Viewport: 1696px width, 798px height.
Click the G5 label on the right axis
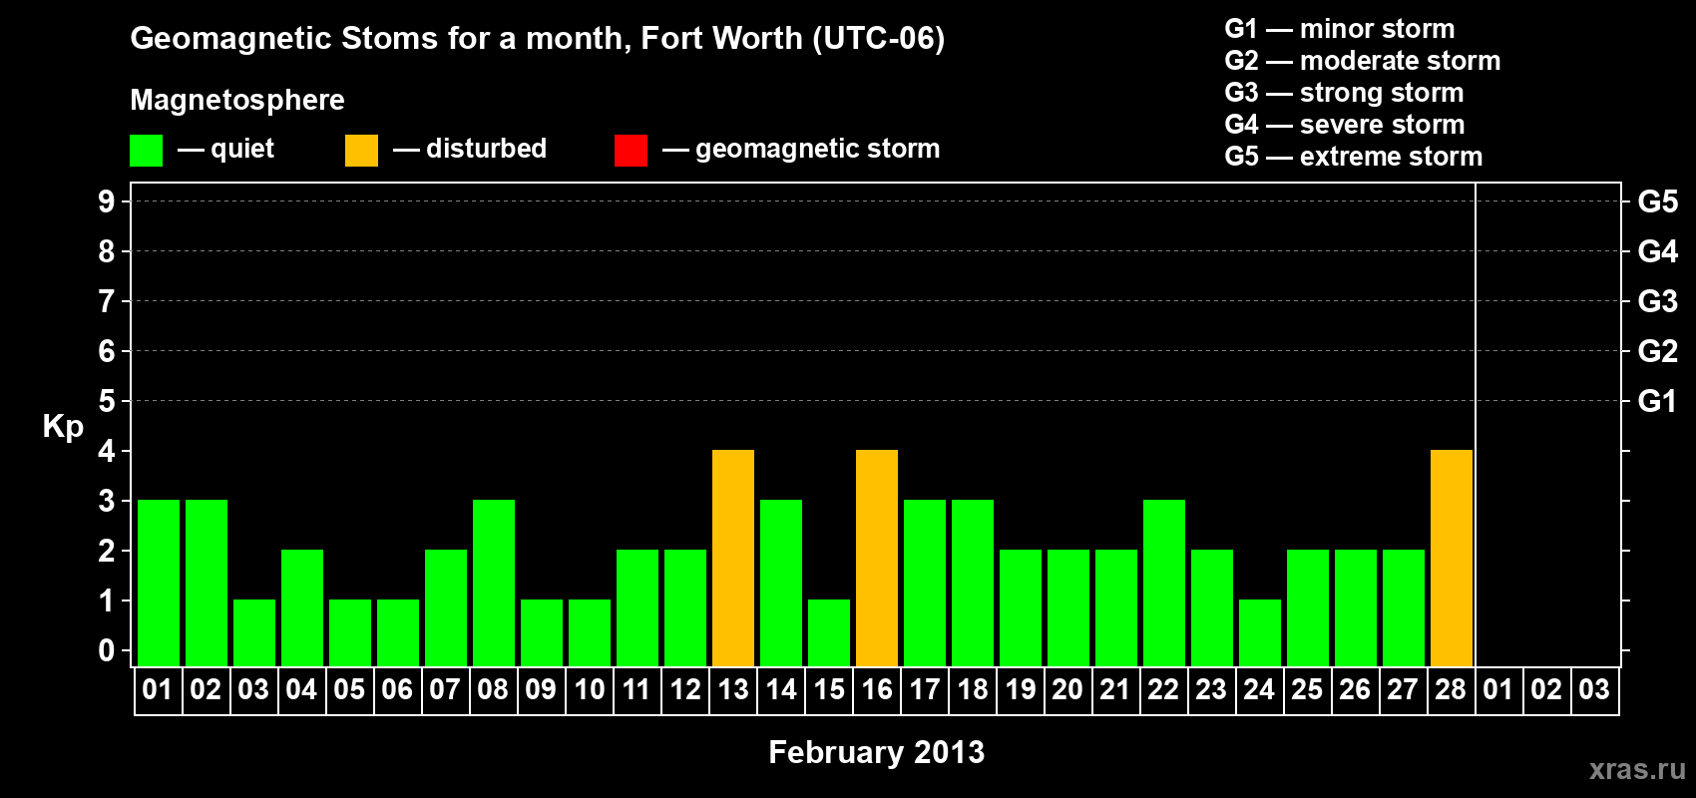coord(1658,201)
